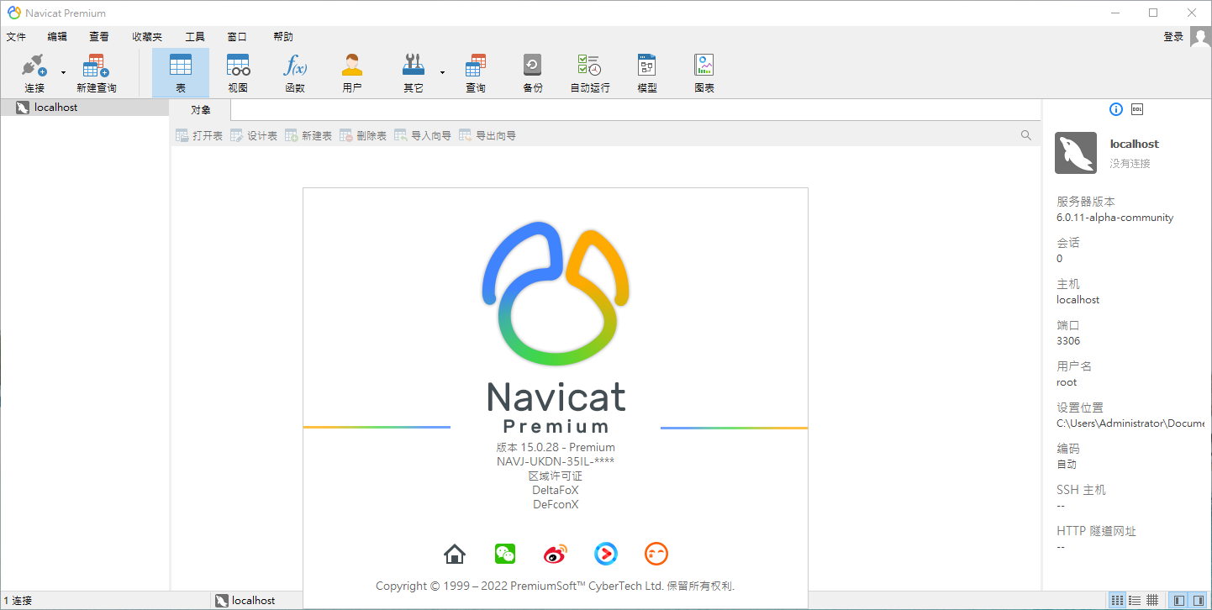Click New Table (新建表)
Viewport: 1212px width, 610px height.
point(308,135)
